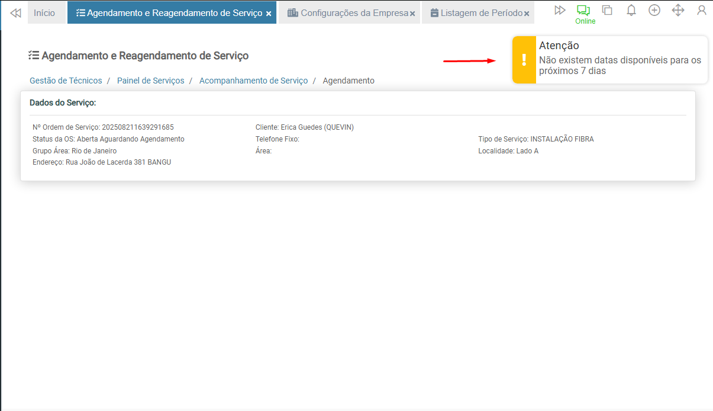Screen dimensions: 713x411
Task: Navigate to Acompanhamento de Serviço breadcrumb
Action: (253, 81)
